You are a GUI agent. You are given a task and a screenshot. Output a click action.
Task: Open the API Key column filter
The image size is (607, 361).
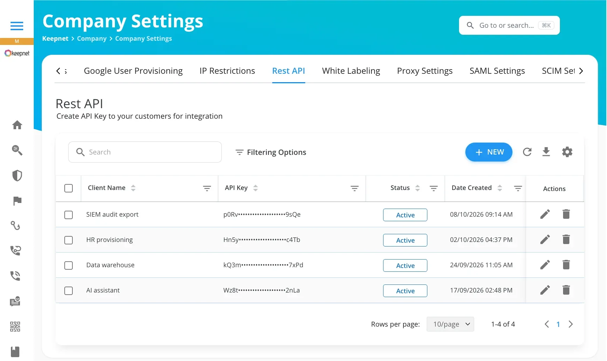pyautogui.click(x=355, y=189)
